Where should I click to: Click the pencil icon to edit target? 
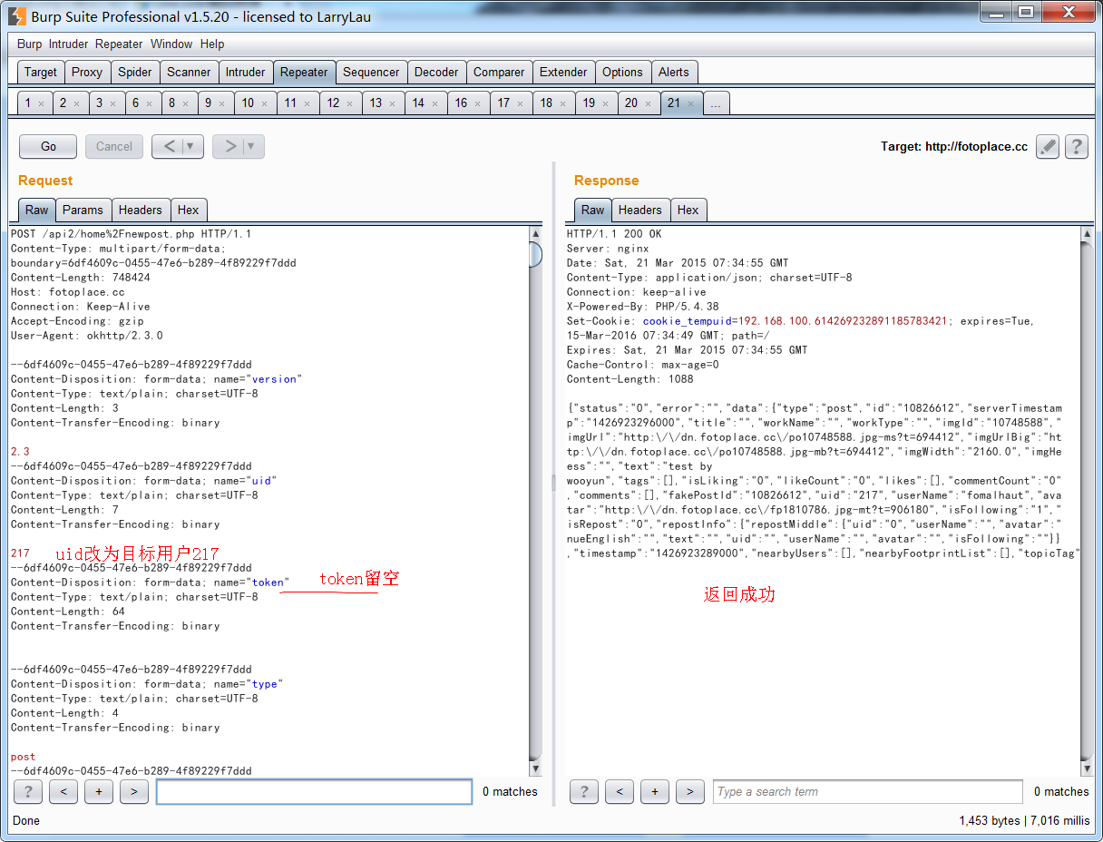(x=1048, y=146)
